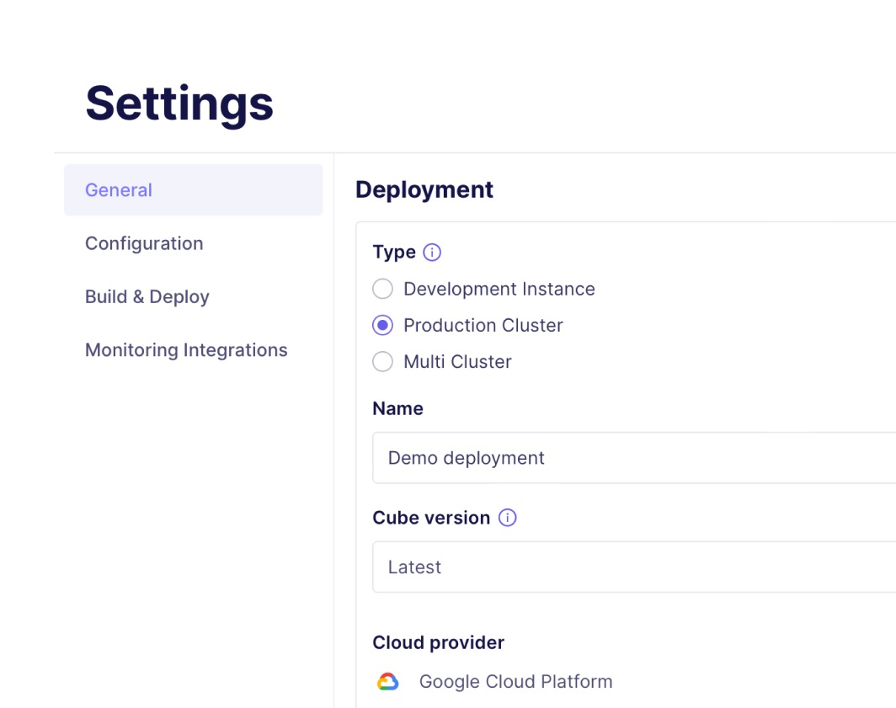
Task: Click the Demo deployment text
Action: pos(465,457)
